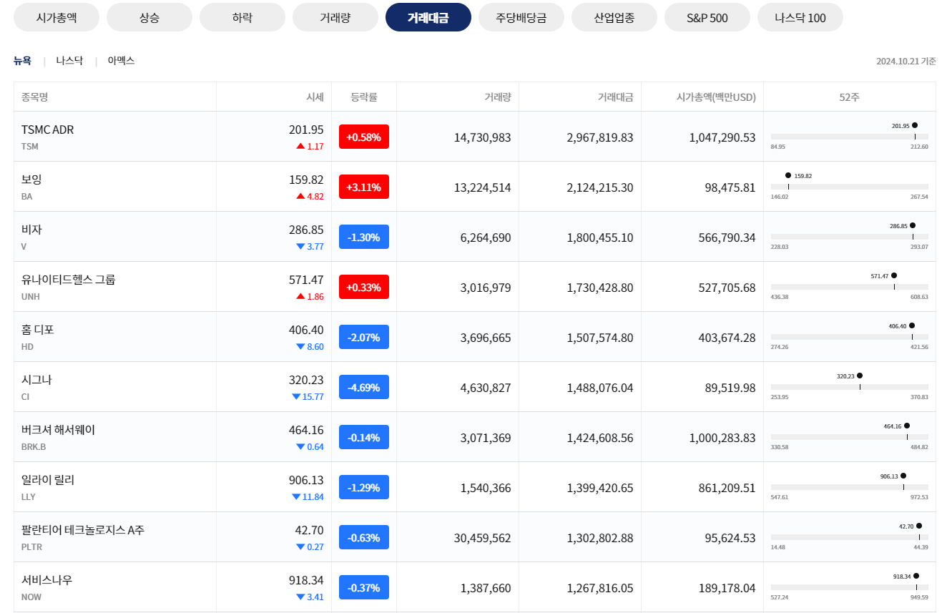The image size is (947, 613).
Task: Open the 버크셔 해서웨이 stock page
Action: tap(58, 430)
